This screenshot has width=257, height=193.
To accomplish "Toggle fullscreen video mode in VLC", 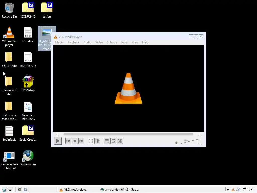I will [x=91, y=141].
